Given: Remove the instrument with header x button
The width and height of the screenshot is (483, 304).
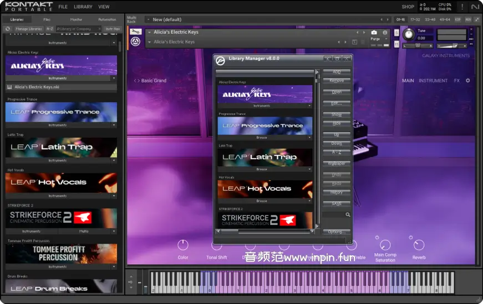Looking at the screenshot, I should pyautogui.click(x=471, y=29).
